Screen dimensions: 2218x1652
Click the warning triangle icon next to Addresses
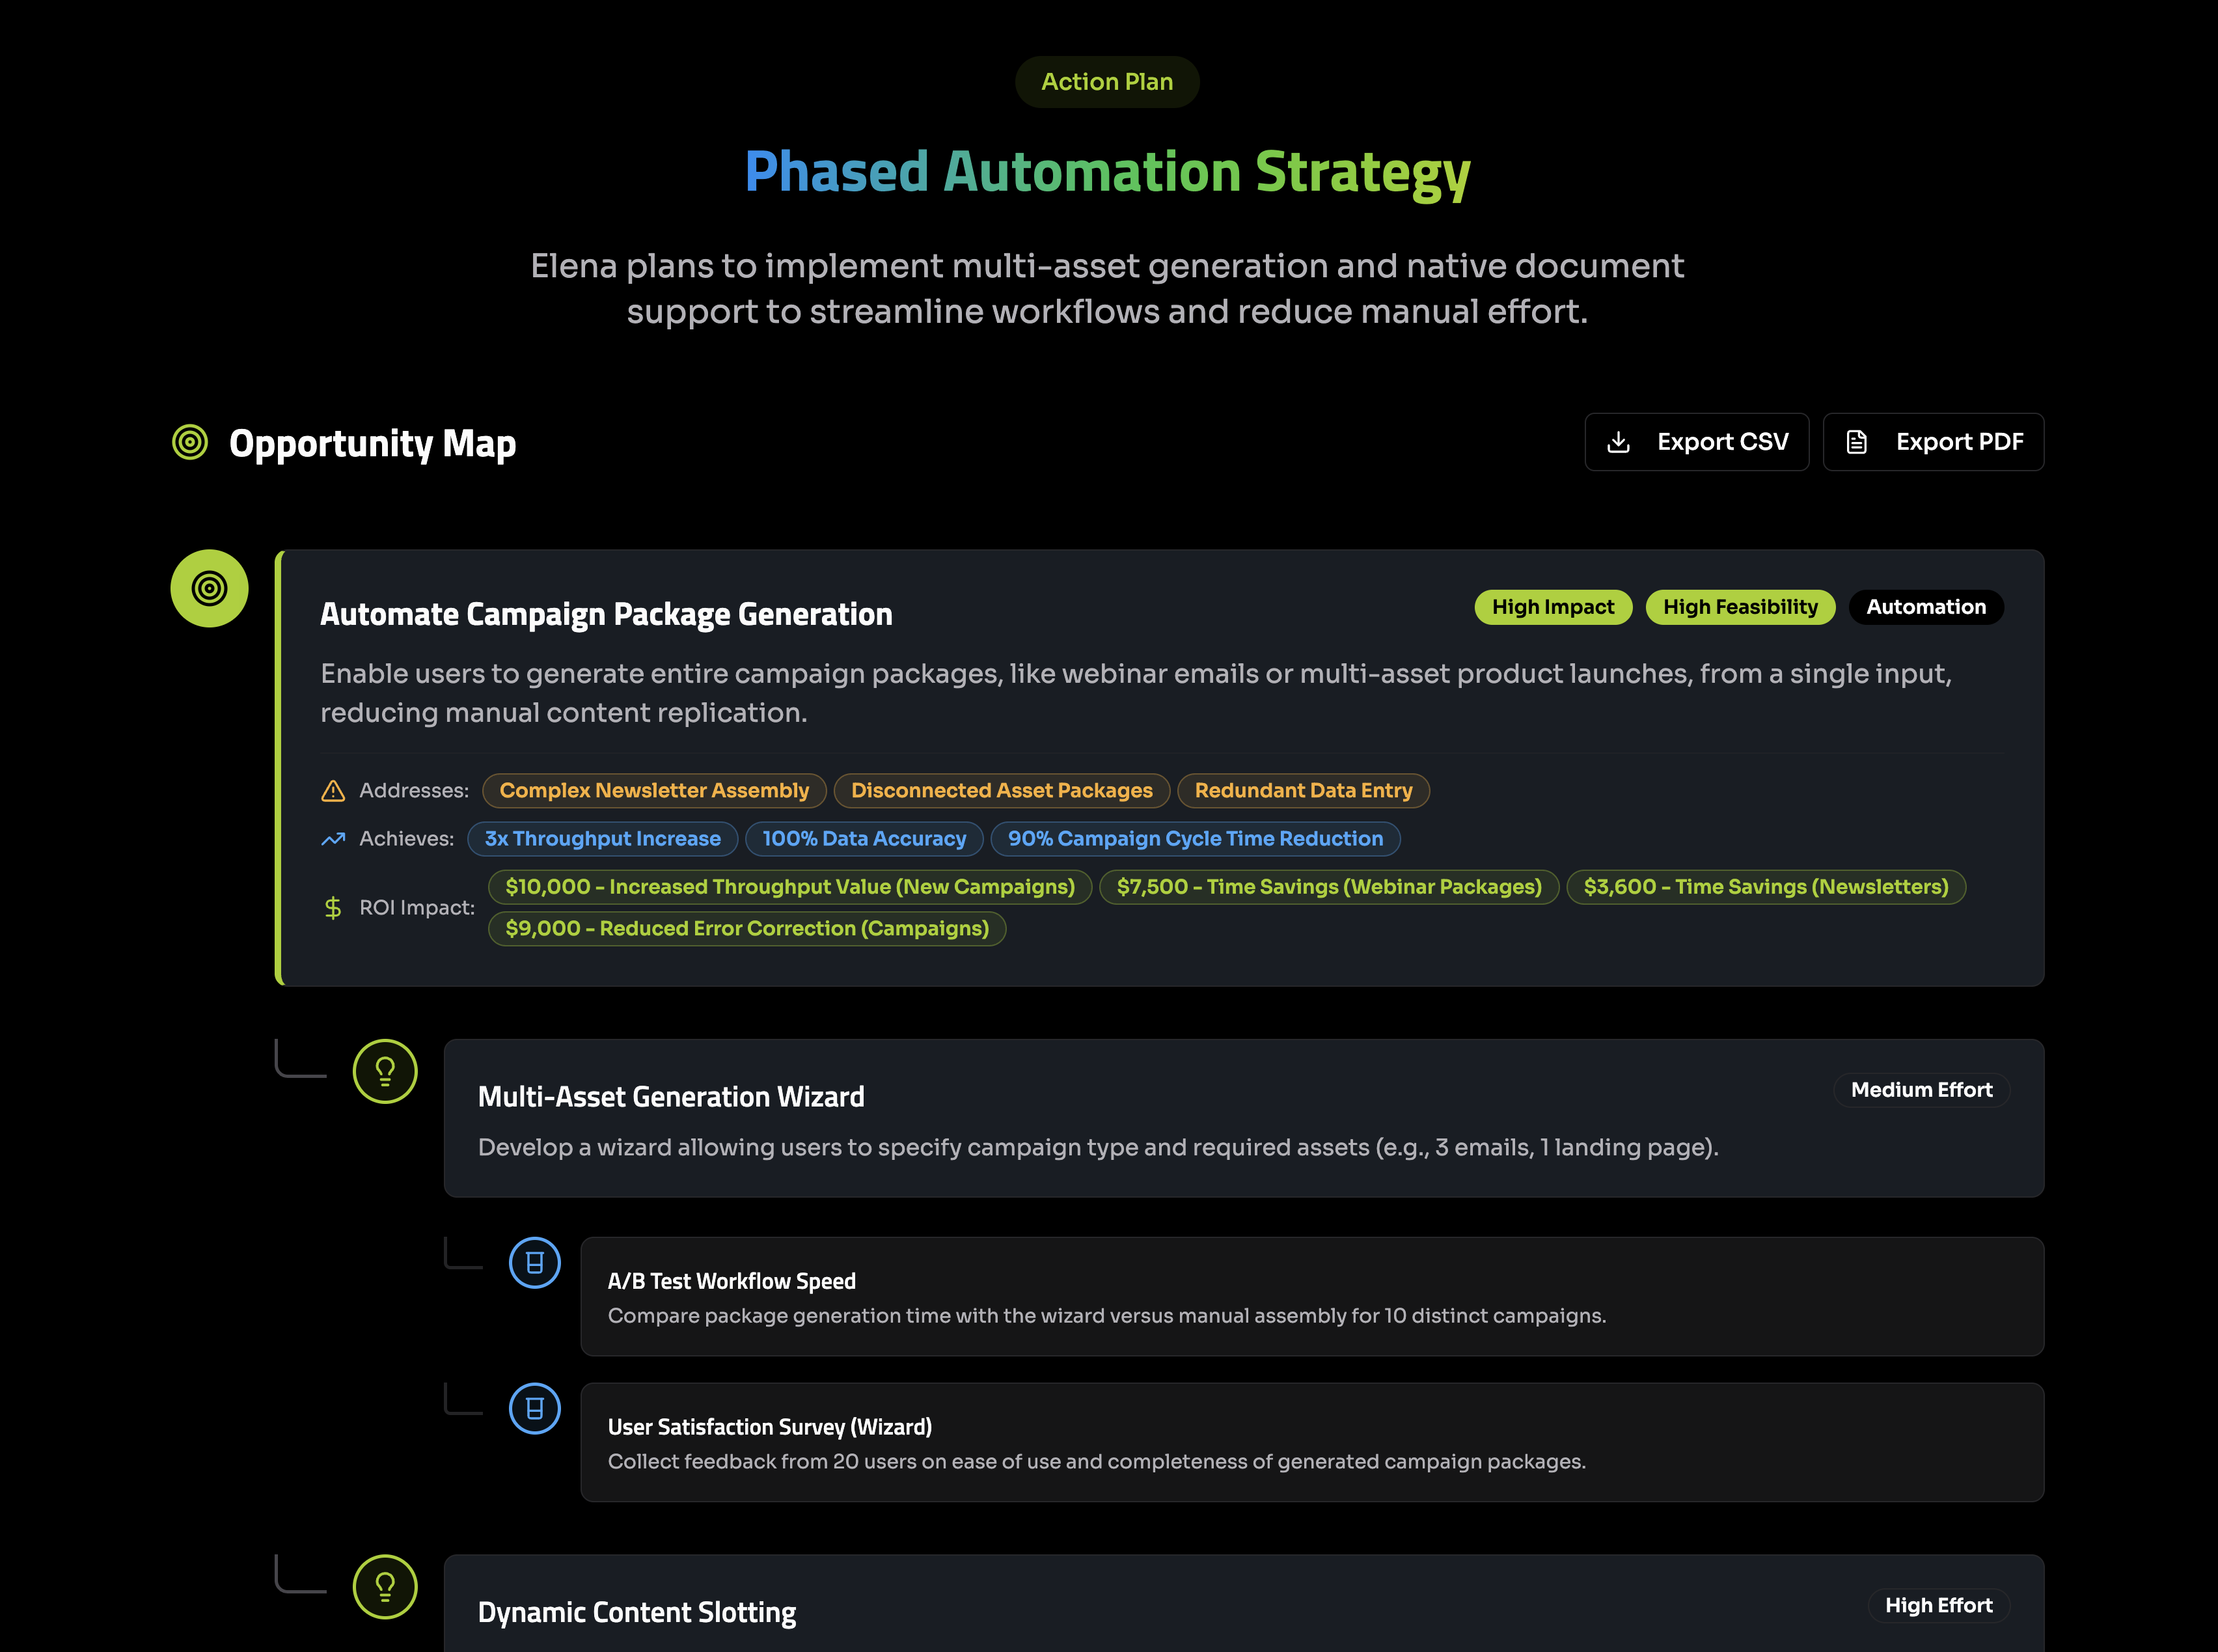[x=333, y=791]
